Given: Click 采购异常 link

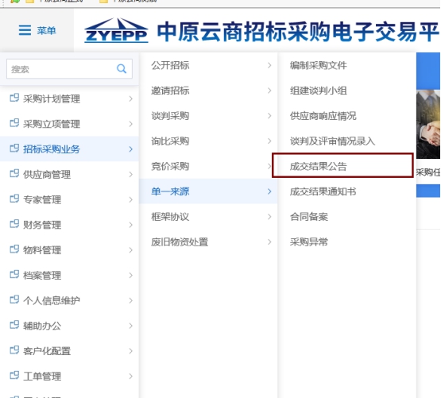Looking at the screenshot, I should click(x=309, y=242).
